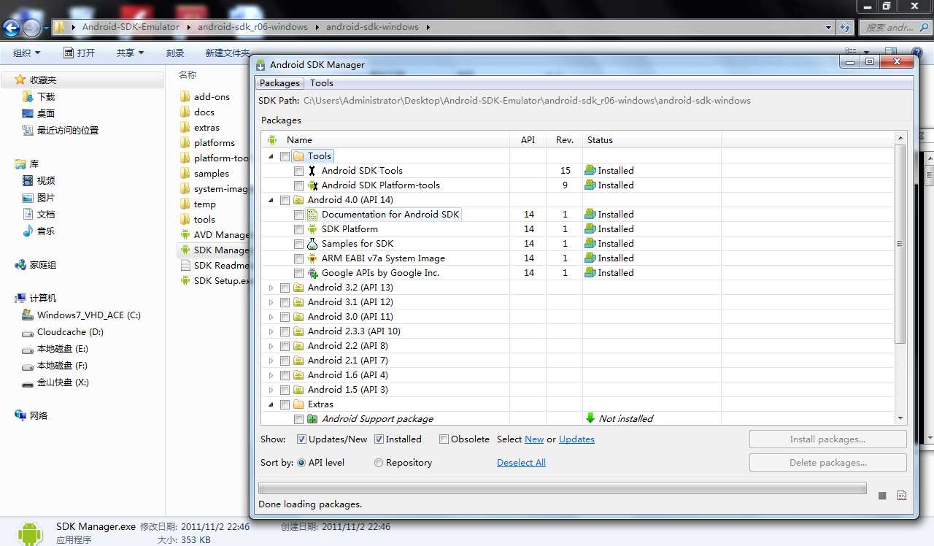This screenshot has height=546, width=934.
Task: Click the add-ons folder icon in Explorer
Action: pos(185,97)
